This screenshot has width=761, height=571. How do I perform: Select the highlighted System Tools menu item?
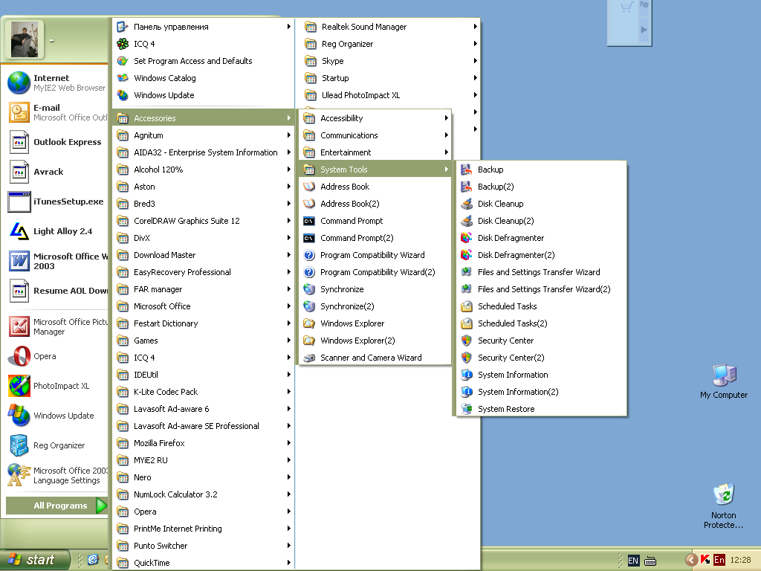(x=375, y=170)
